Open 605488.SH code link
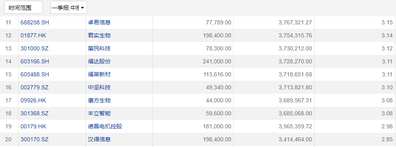 click(x=35, y=75)
